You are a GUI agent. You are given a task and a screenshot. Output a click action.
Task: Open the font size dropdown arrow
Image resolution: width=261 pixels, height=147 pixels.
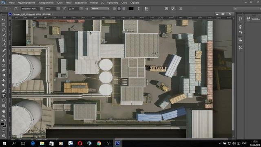[x=81, y=9]
